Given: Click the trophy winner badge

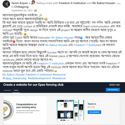Looking at the screenshot, I should tap(8, 111).
